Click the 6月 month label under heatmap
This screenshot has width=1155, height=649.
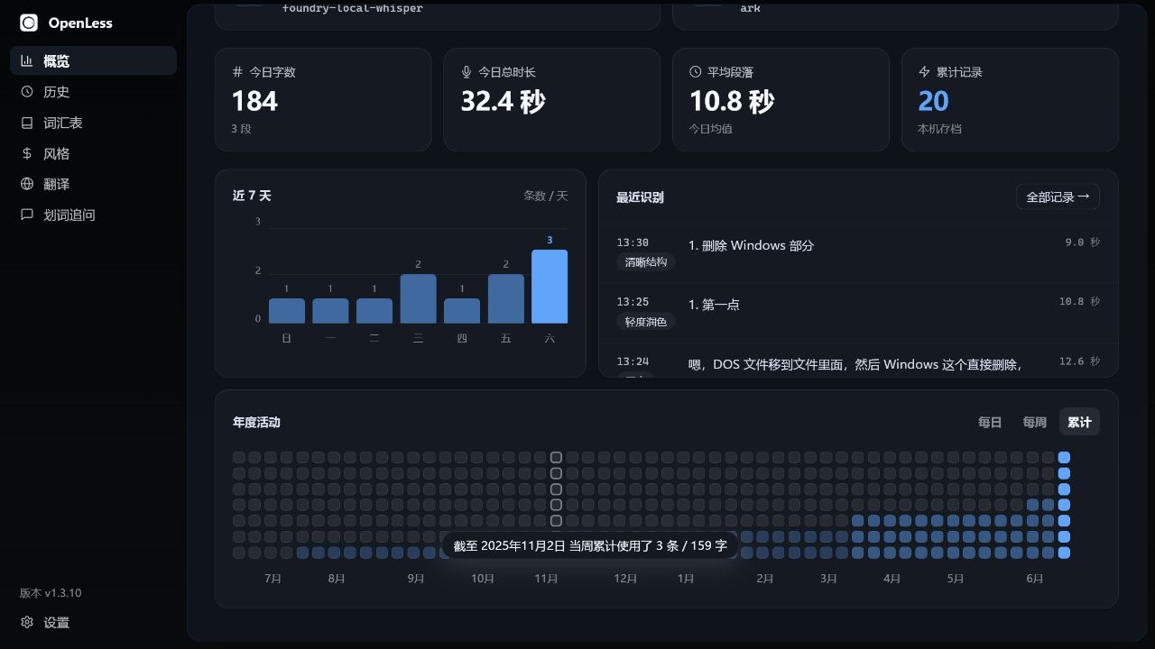pyautogui.click(x=1035, y=579)
